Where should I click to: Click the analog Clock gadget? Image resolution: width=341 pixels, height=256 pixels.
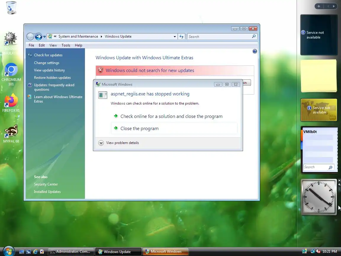coord(319,197)
